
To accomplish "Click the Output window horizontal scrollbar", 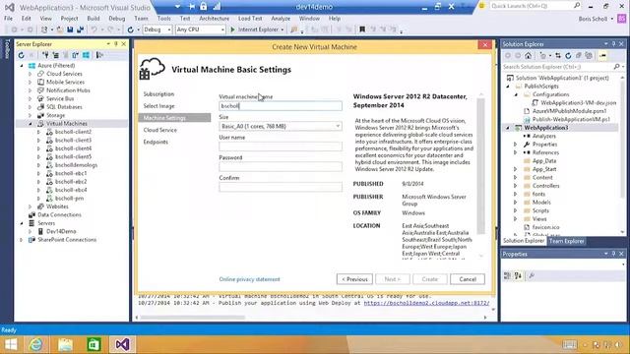I will pyautogui.click(x=193, y=318).
